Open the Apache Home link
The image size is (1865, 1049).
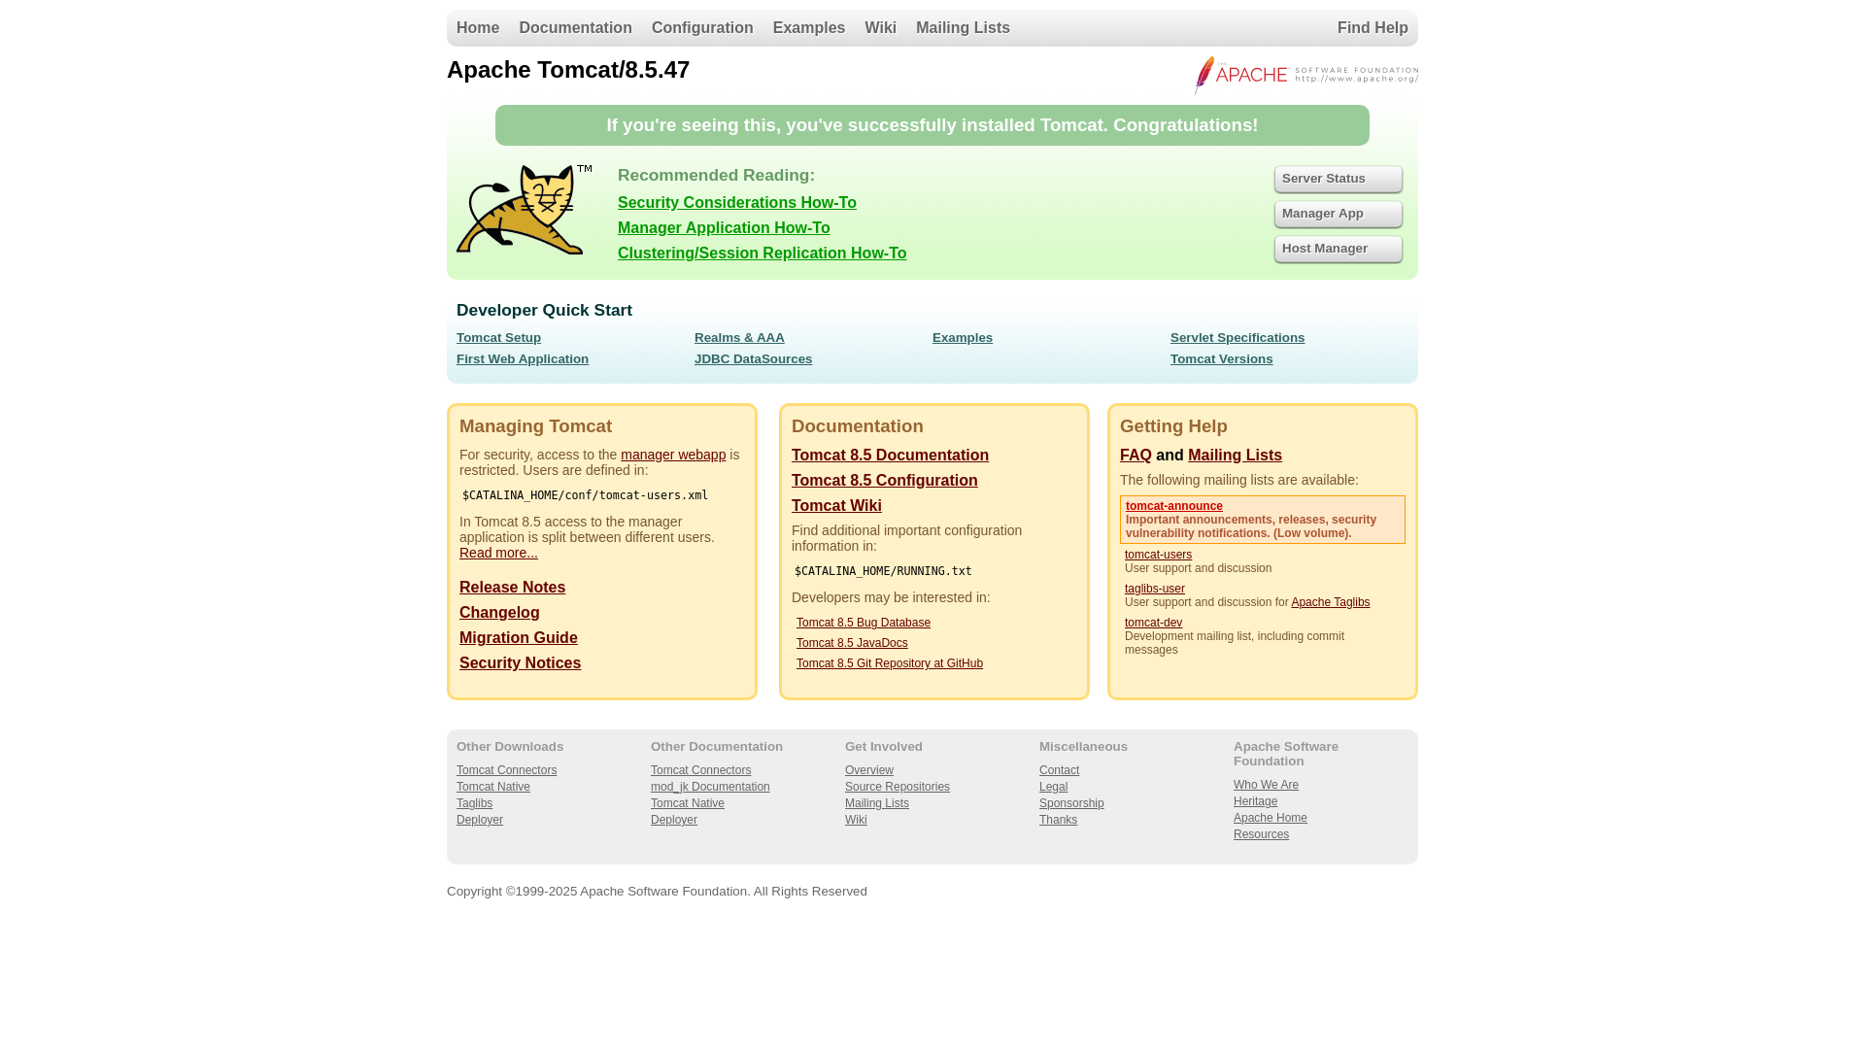tap(1270, 818)
